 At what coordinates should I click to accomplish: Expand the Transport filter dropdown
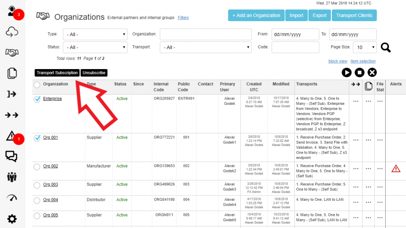point(205,48)
